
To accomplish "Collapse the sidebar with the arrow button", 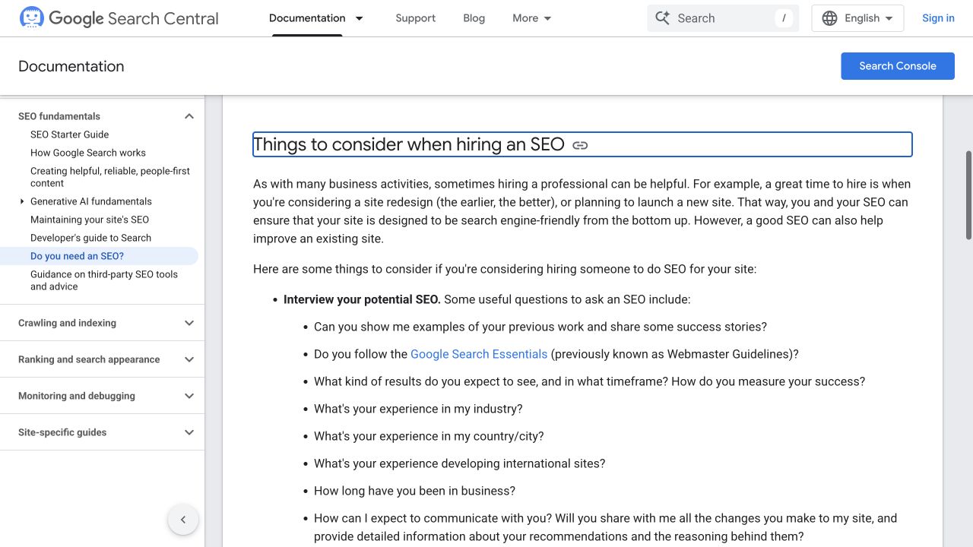I will (x=183, y=520).
